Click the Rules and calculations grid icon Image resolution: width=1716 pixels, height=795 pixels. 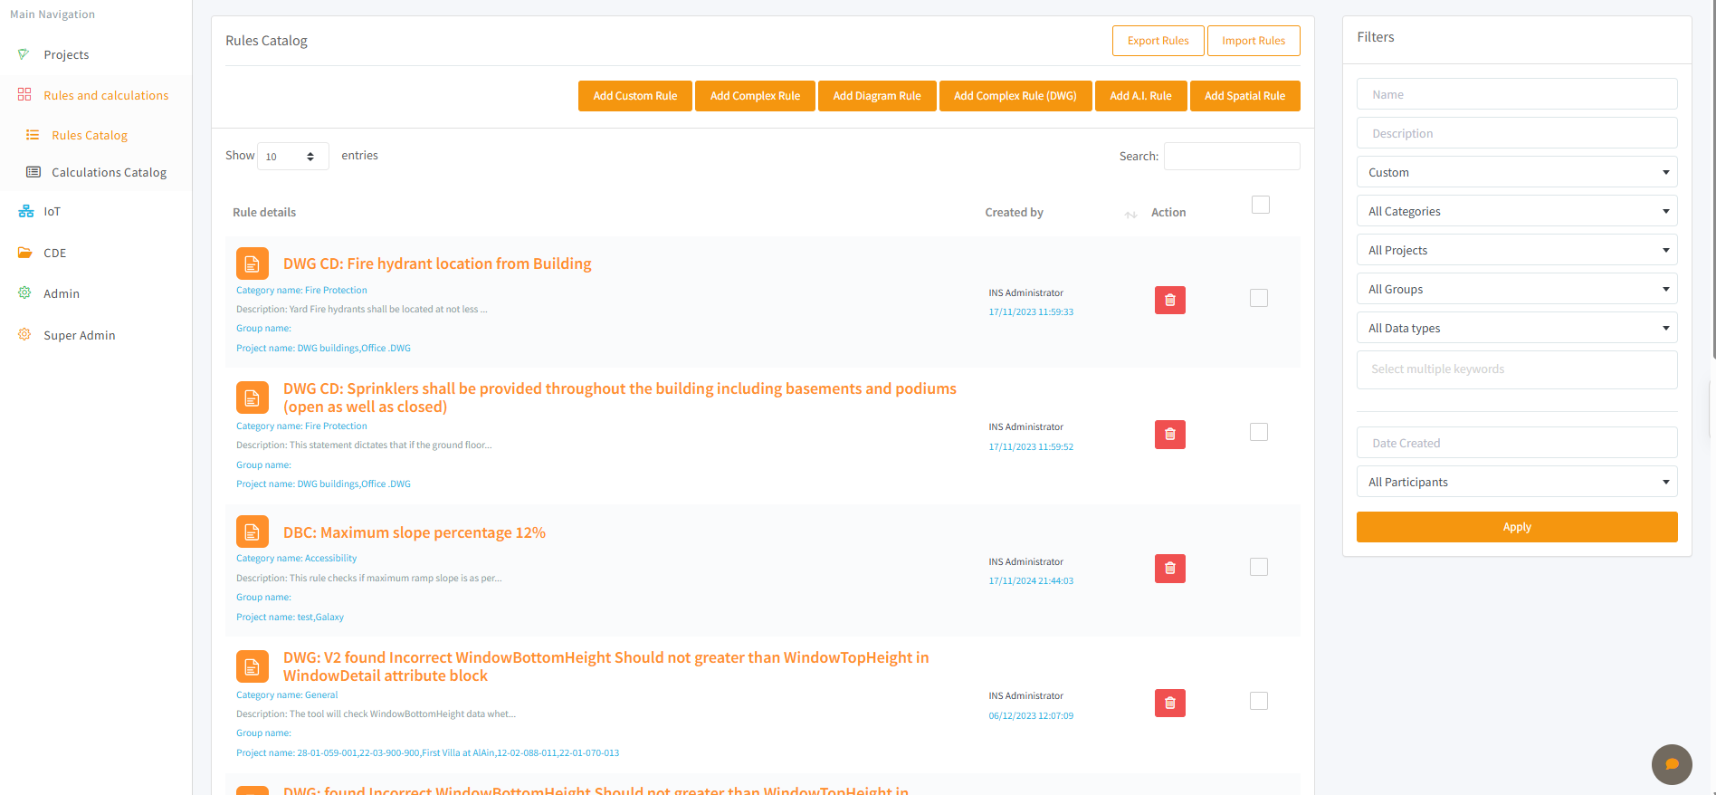click(x=24, y=94)
